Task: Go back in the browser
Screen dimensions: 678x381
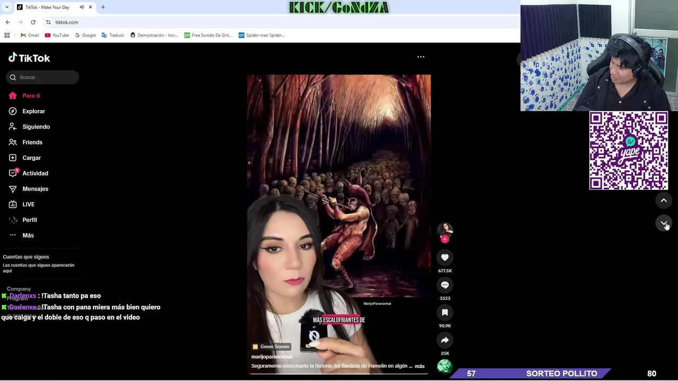Action: (x=7, y=22)
